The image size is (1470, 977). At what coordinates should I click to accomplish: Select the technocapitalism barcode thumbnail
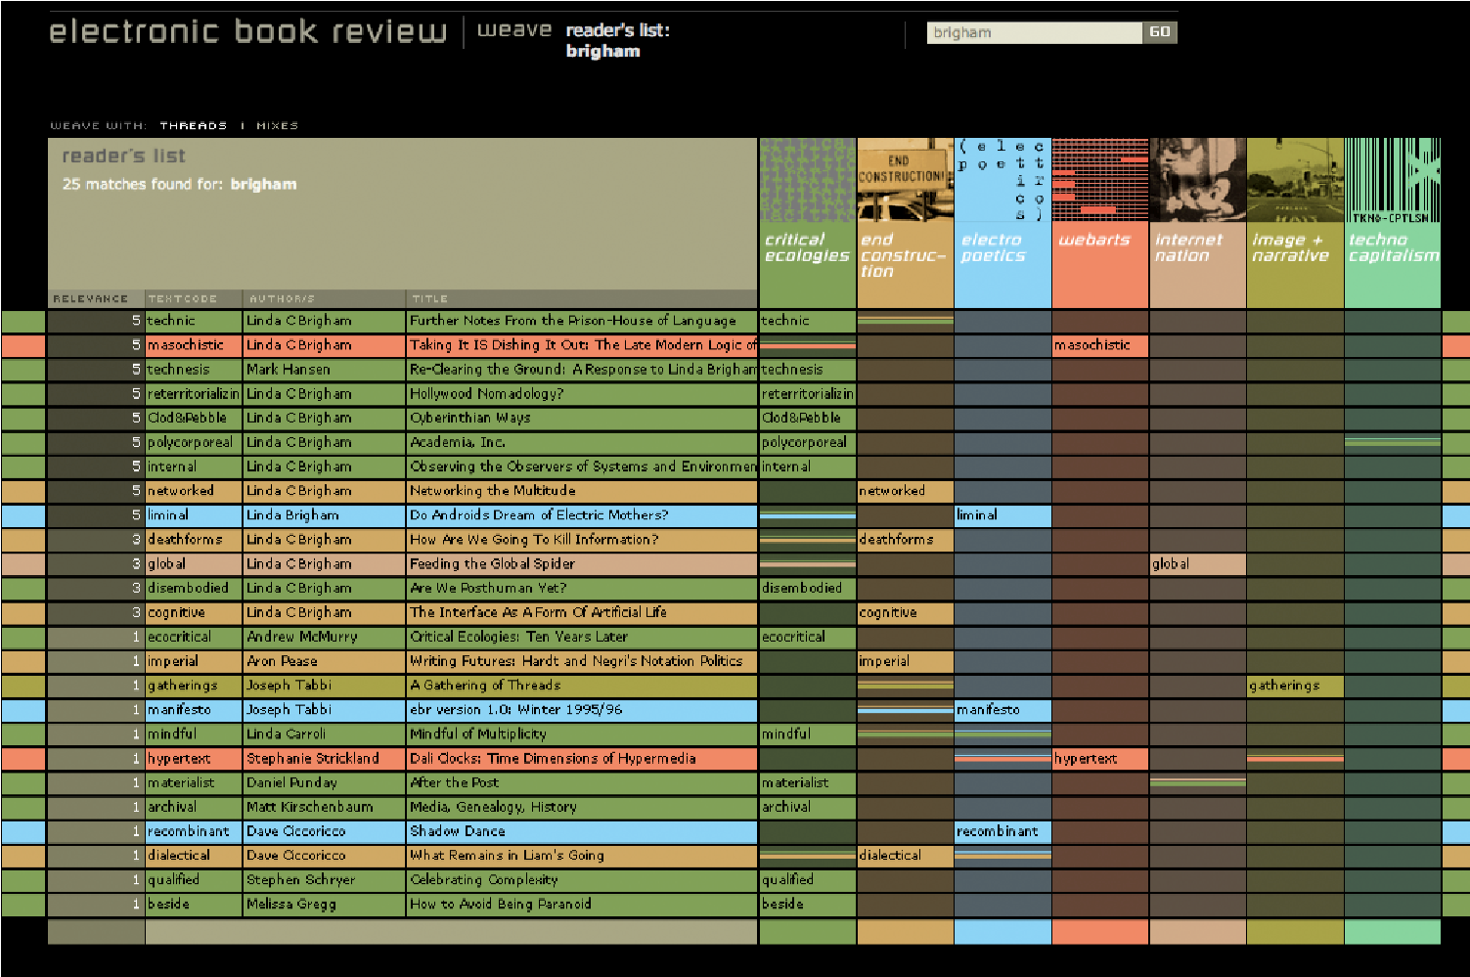coord(1392,180)
